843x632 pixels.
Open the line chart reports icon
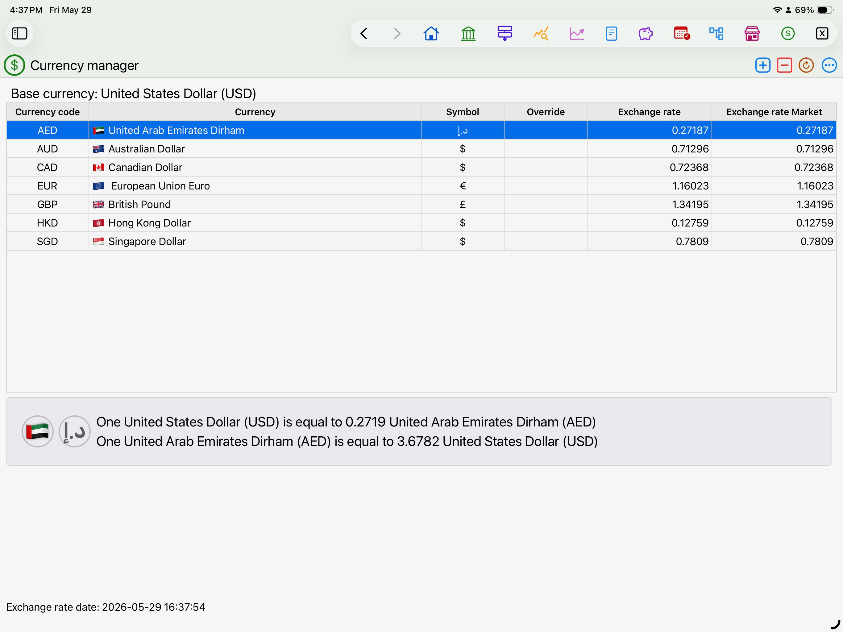click(x=577, y=34)
